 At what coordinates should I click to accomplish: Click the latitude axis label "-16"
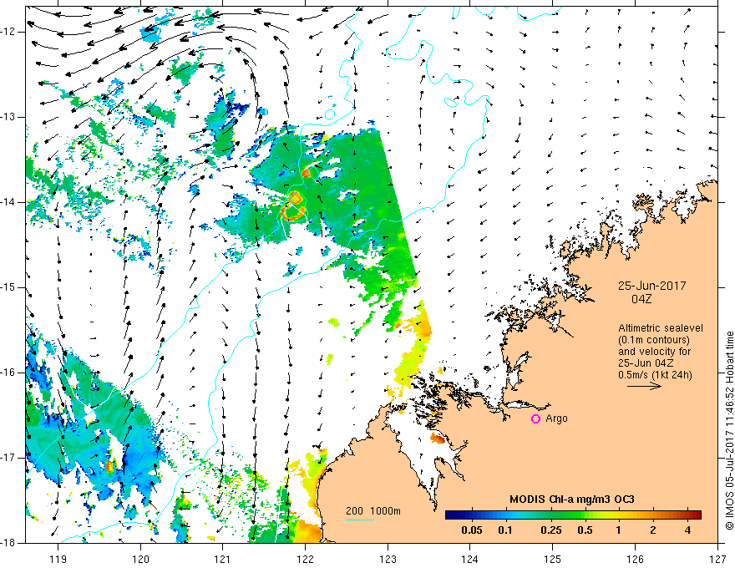8,373
